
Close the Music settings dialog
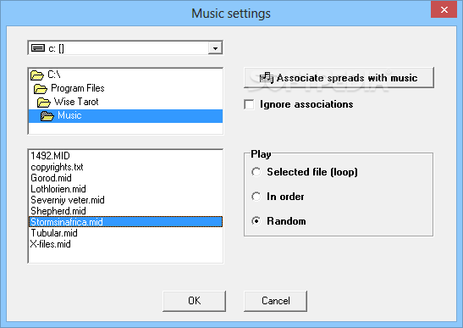[444, 10]
